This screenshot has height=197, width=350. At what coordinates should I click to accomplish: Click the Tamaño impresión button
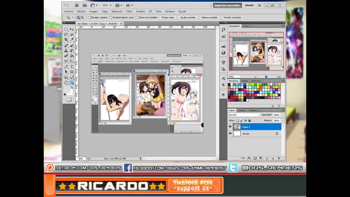(x=232, y=18)
